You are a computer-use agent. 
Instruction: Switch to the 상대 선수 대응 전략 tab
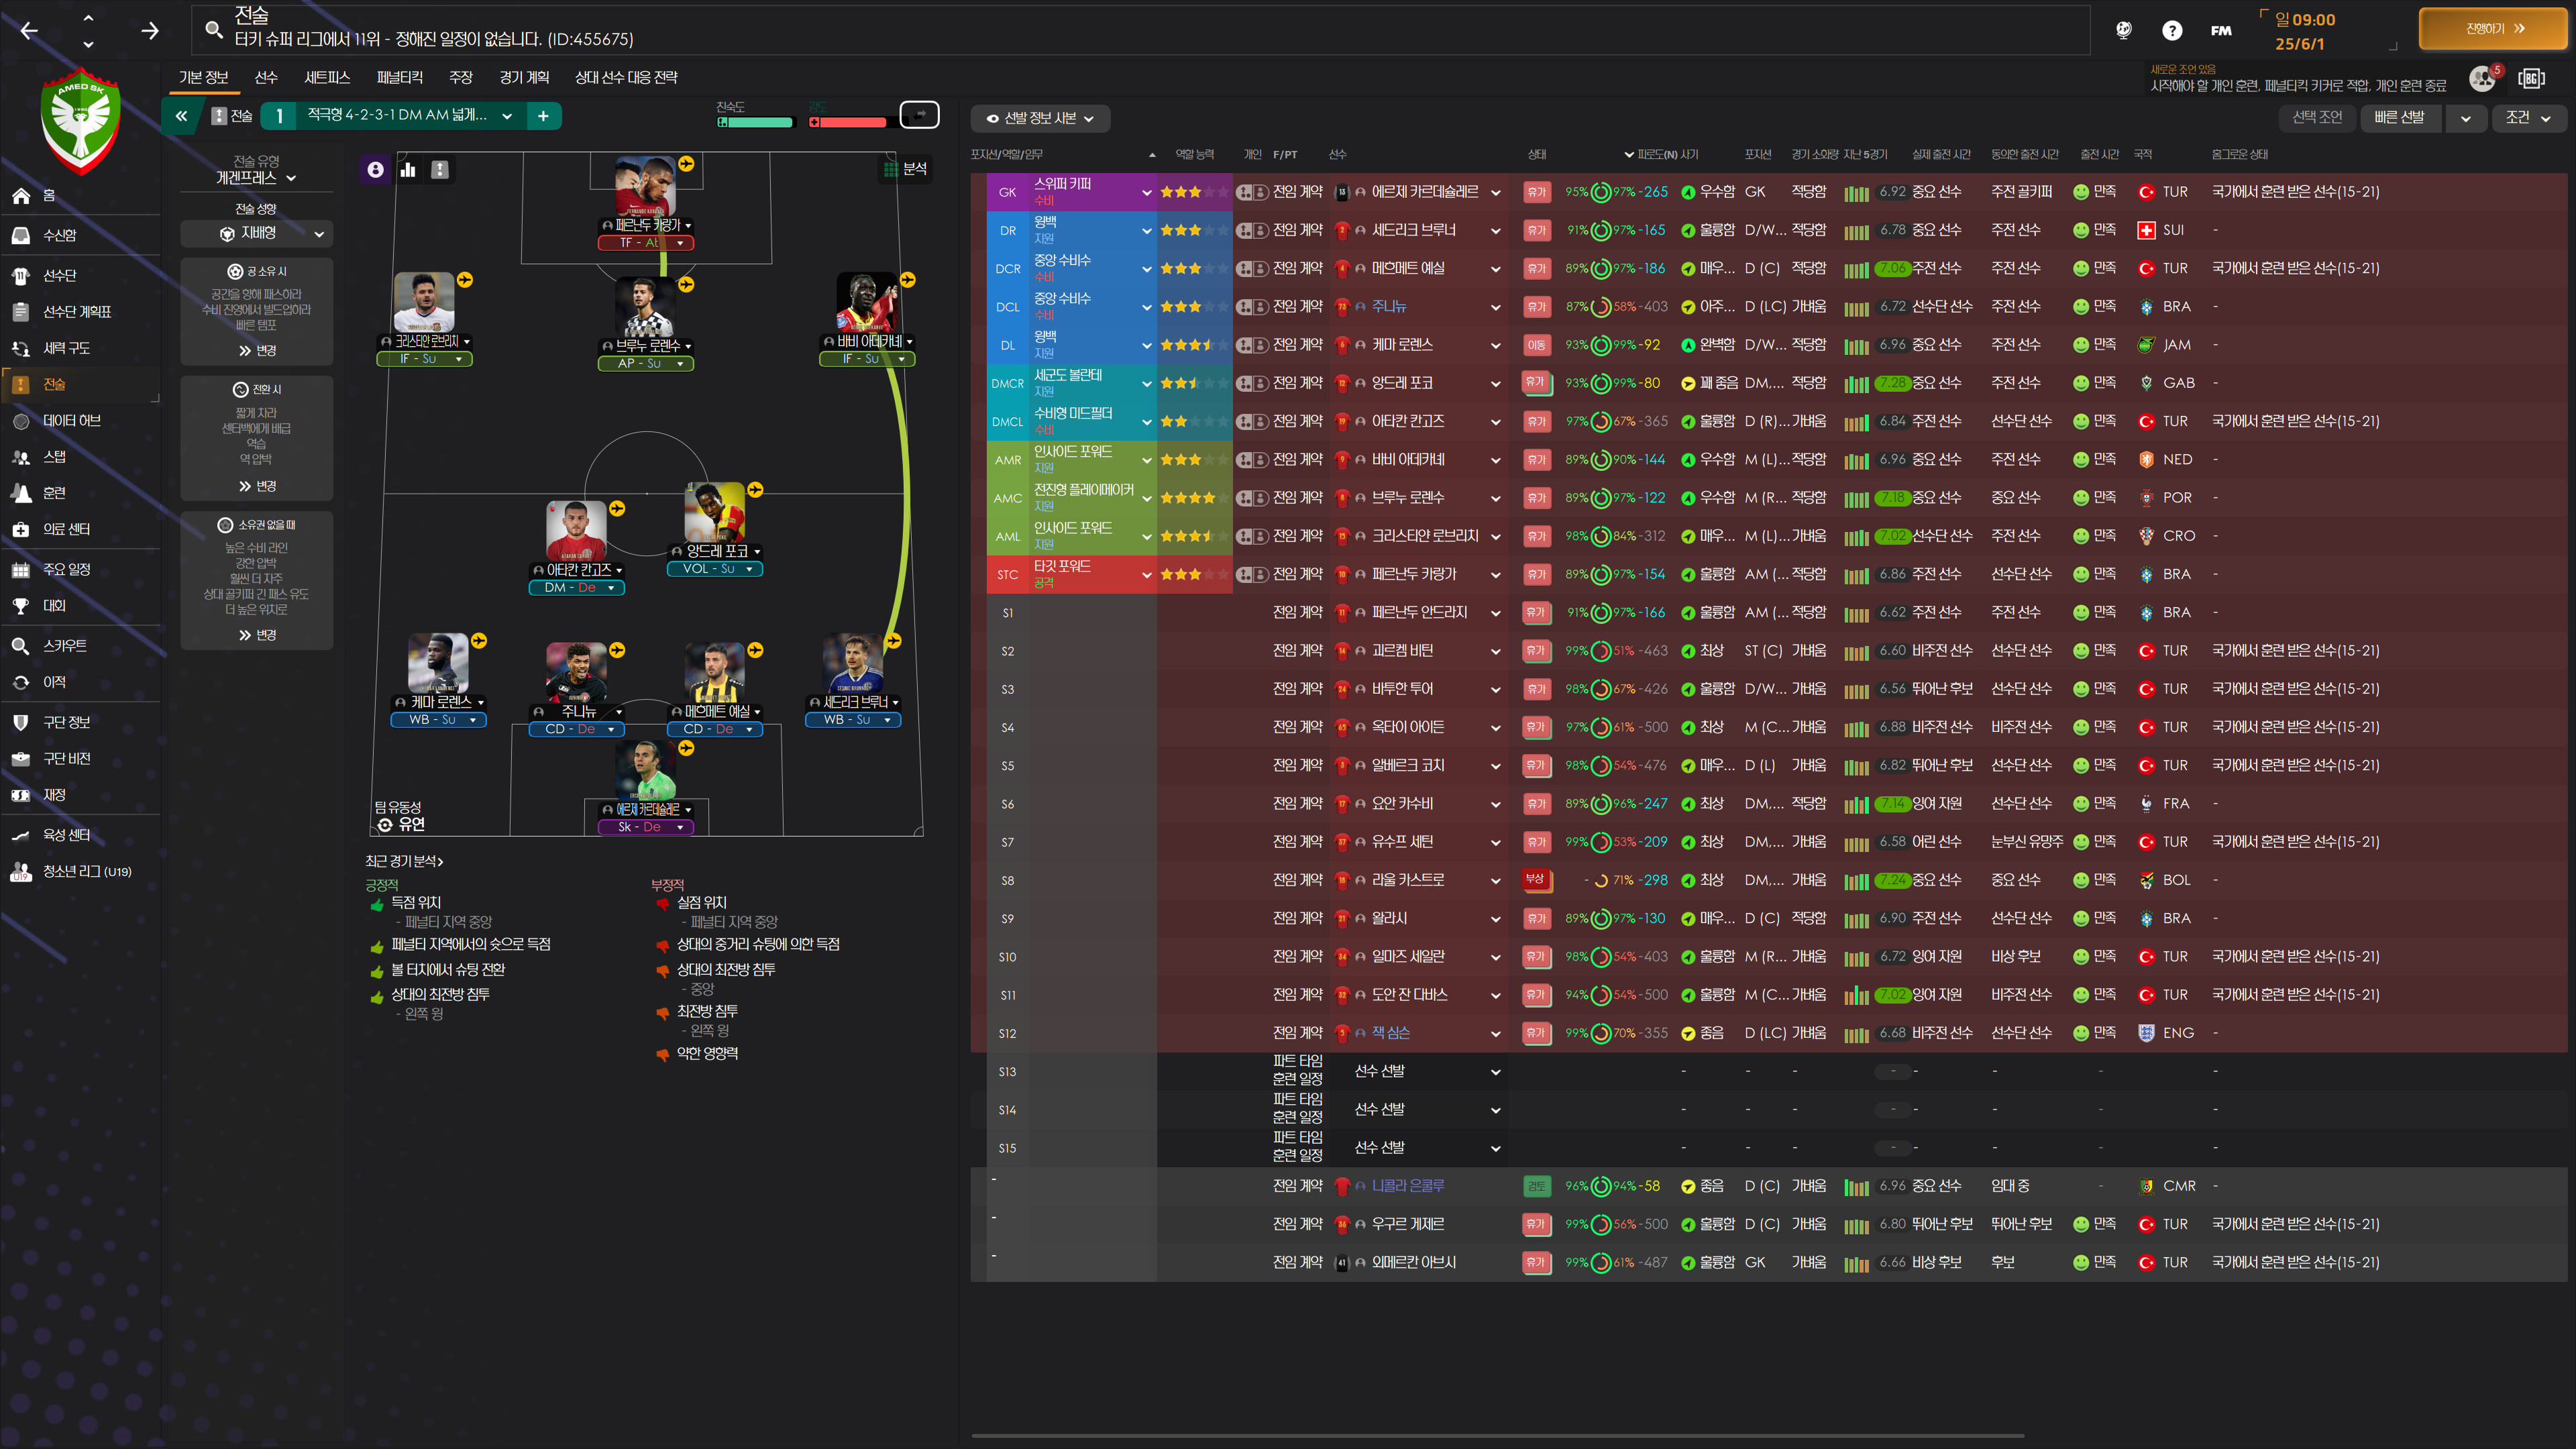pos(626,77)
